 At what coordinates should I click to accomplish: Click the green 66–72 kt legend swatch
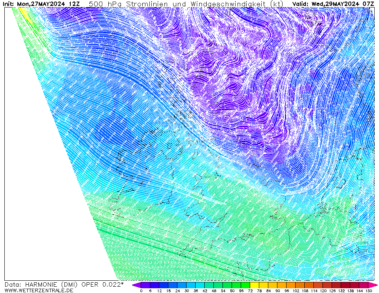pyautogui.click(x=246, y=285)
